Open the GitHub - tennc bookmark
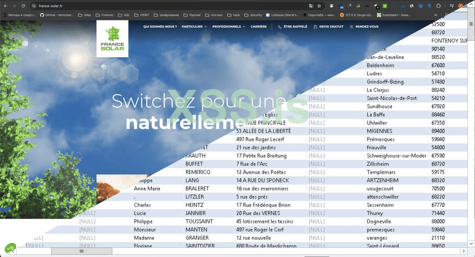This screenshot has width=475, height=257. [x=57, y=15]
